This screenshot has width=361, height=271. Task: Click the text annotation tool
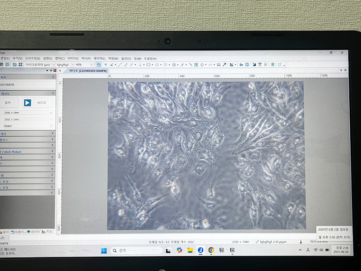click(x=196, y=64)
